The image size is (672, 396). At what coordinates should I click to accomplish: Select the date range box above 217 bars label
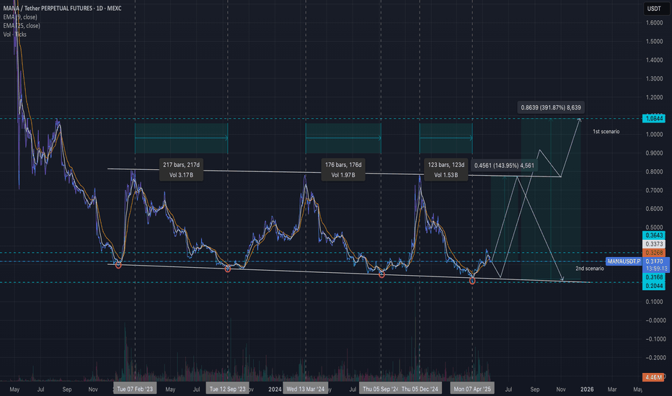click(181, 138)
